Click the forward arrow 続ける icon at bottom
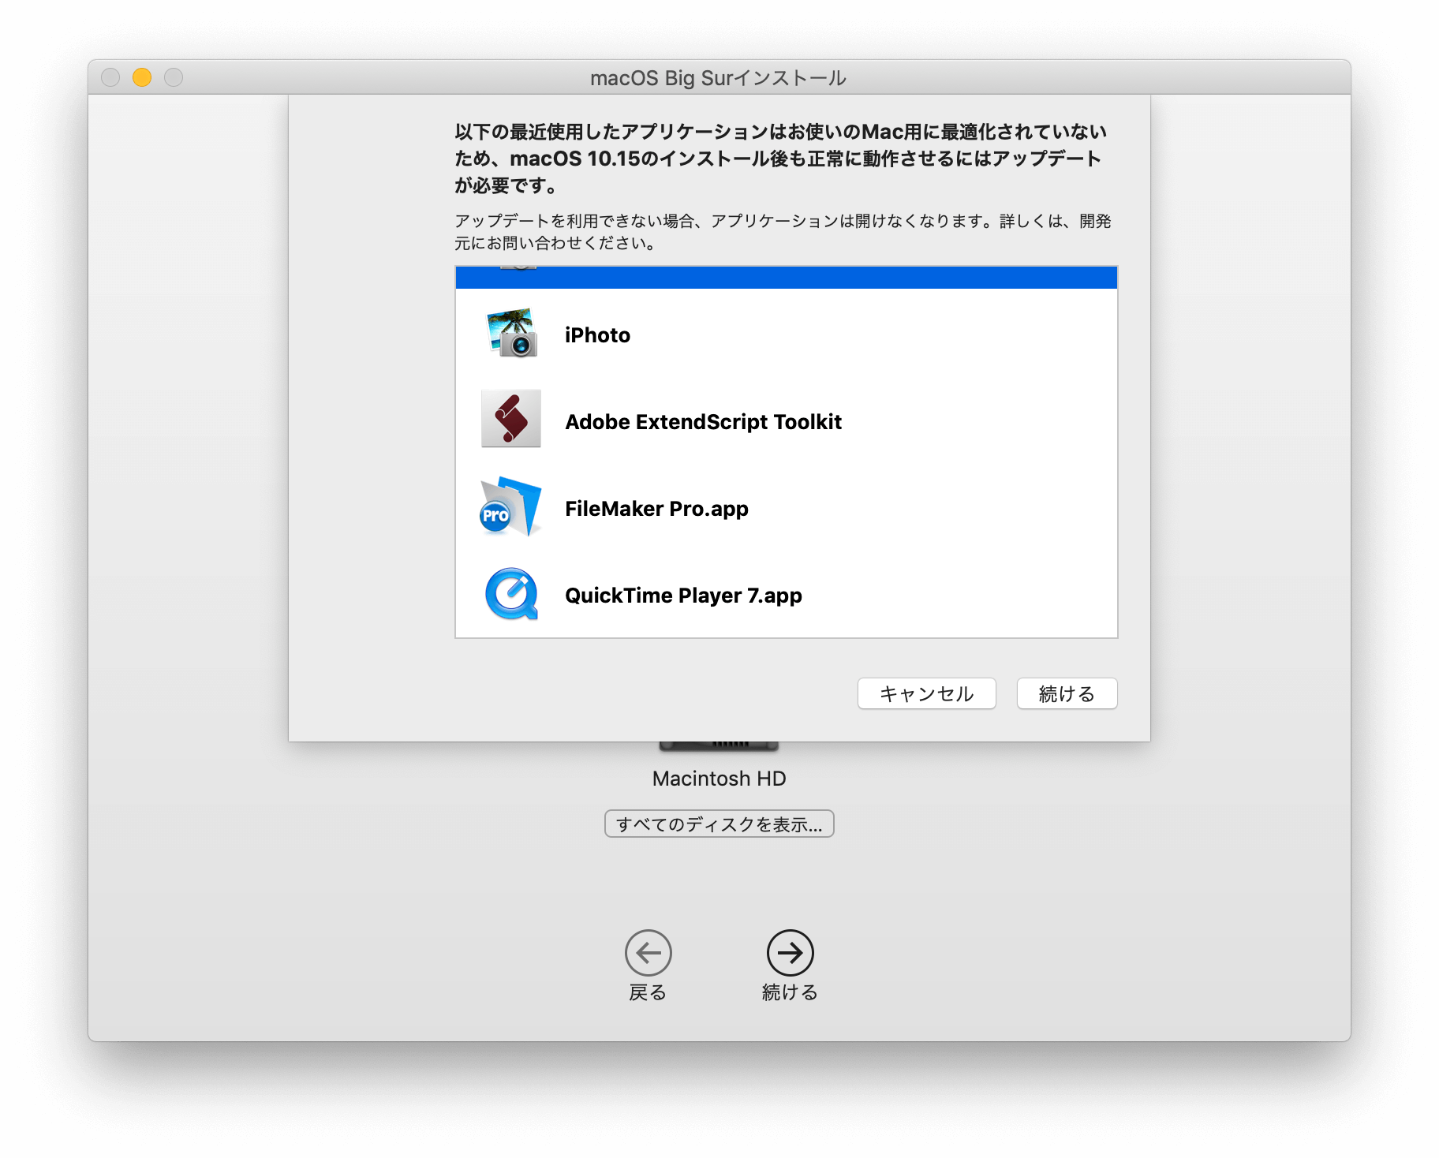Viewport: 1439px width, 1158px height. pyautogui.click(x=790, y=952)
